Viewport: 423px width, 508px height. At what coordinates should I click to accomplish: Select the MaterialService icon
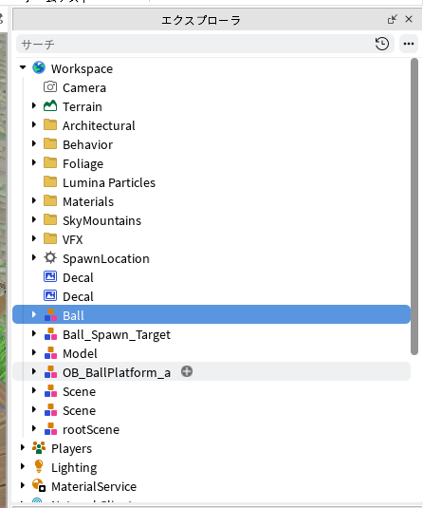tap(39, 486)
